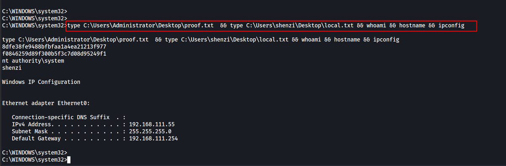Click the typed command in the prompt line
The width and height of the screenshot is (506, 166).
pyautogui.click(x=266, y=26)
